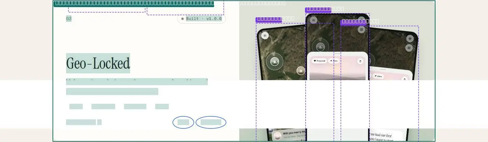The width and height of the screenshot is (488, 142).
Task: Click the map layers icon on the middle phone
Action: [361, 29]
